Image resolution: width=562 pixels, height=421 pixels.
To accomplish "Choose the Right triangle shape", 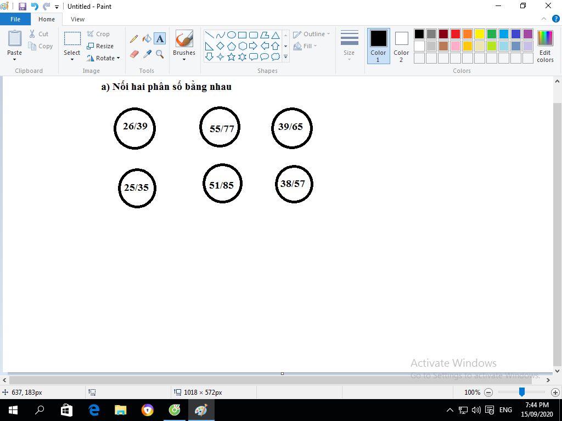I will pos(209,46).
